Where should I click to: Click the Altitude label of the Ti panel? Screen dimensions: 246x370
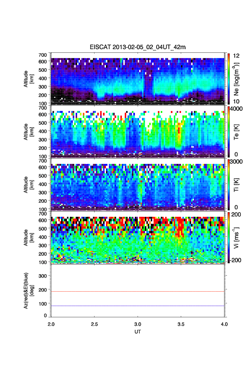coord(28,185)
